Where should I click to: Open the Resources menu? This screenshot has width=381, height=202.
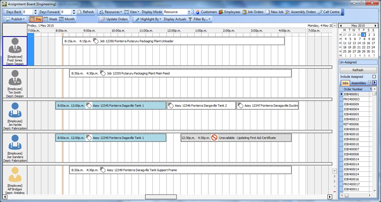coord(110,12)
